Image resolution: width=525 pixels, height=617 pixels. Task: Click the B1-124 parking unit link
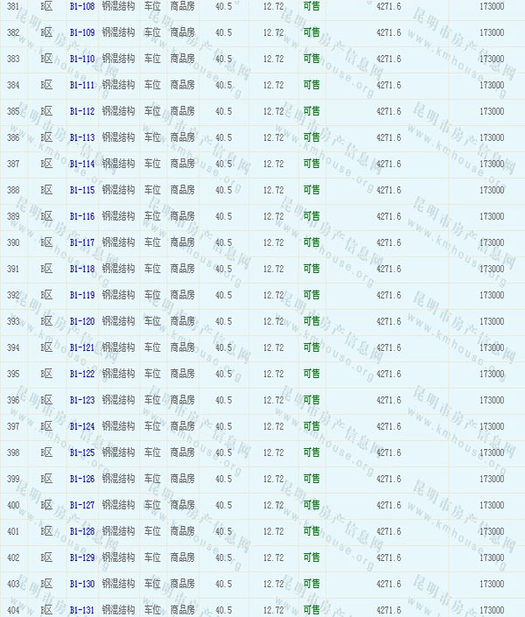pyautogui.click(x=82, y=426)
